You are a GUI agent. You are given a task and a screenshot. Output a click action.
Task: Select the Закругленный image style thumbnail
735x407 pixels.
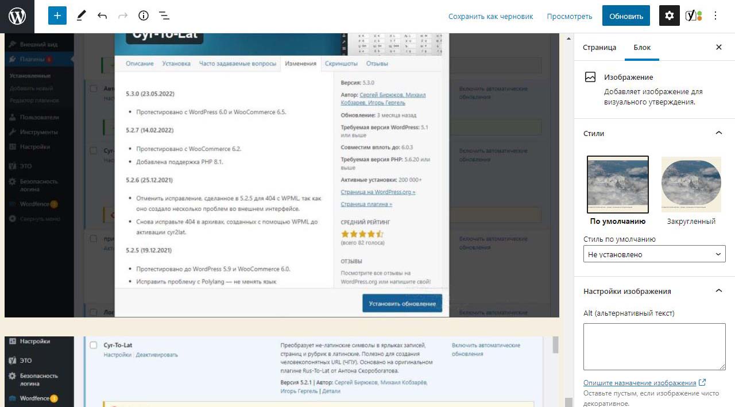pos(691,185)
